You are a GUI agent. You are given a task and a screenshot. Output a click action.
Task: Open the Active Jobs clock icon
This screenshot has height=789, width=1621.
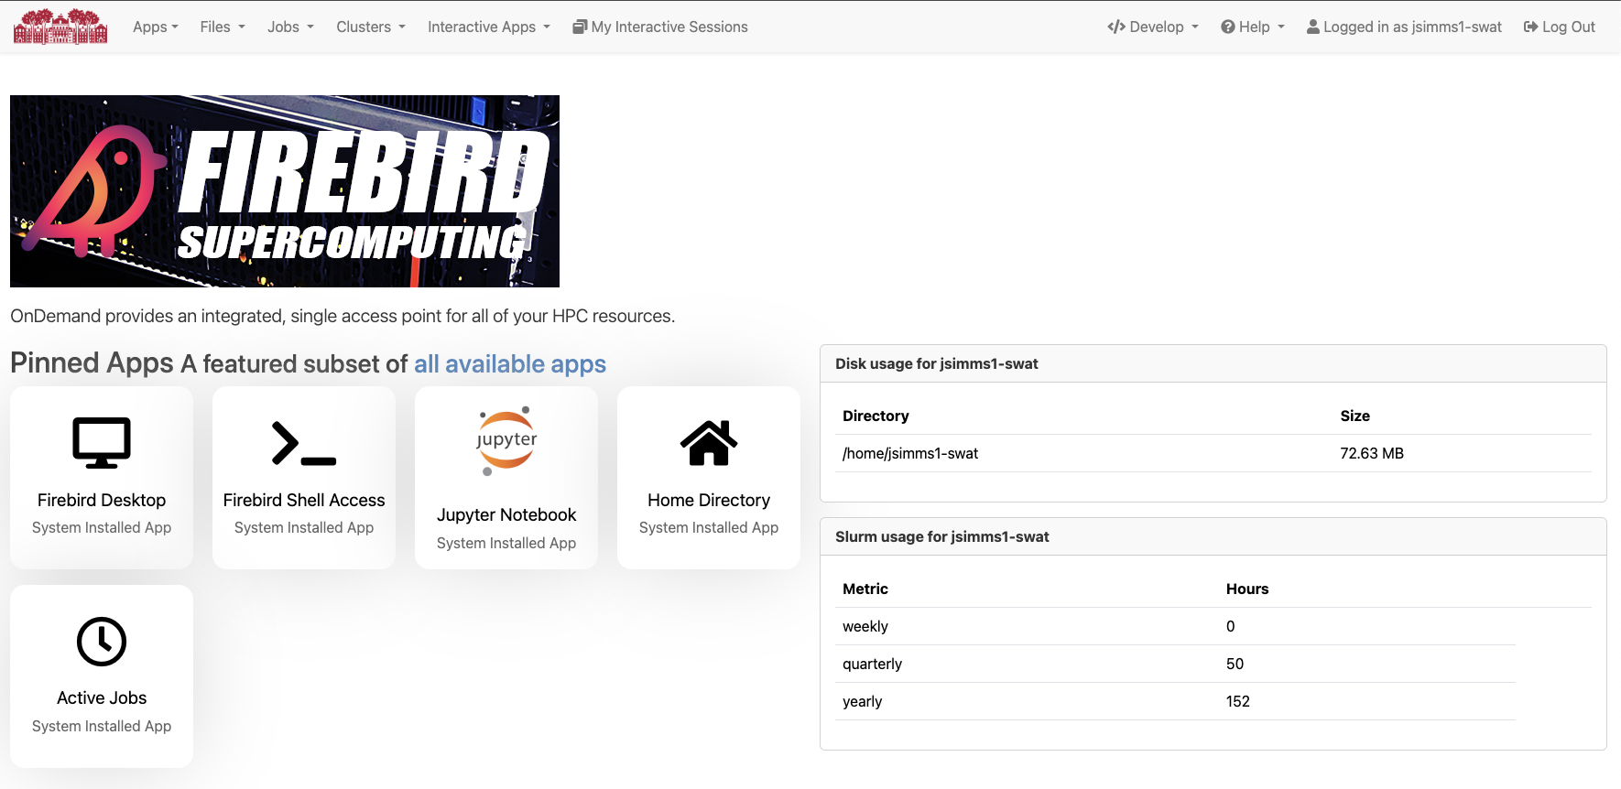(x=102, y=642)
